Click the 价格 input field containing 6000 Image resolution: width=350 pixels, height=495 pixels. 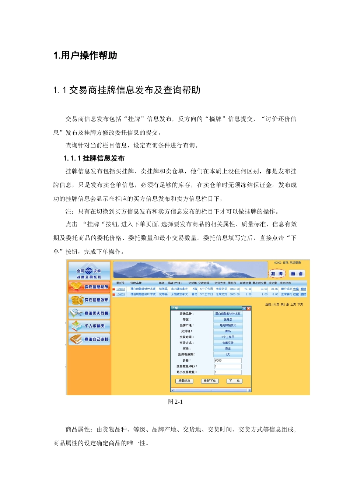tap(228, 361)
